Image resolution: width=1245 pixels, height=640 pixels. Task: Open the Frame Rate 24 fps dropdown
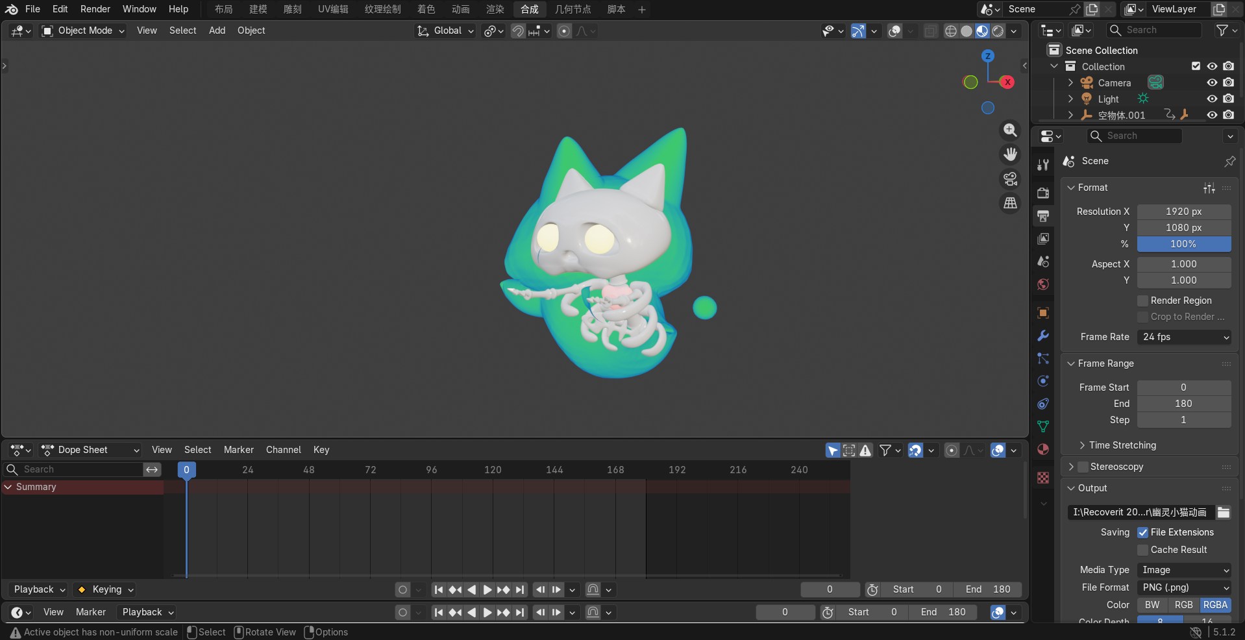click(x=1184, y=337)
